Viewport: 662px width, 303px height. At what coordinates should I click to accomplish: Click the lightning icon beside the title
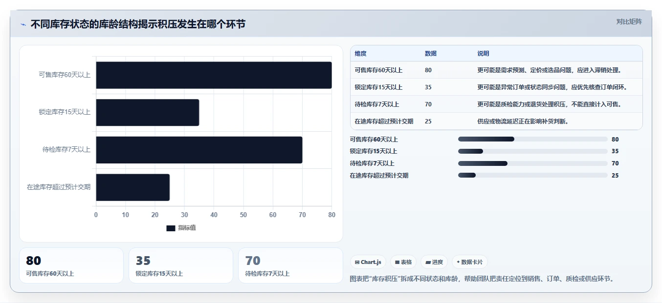[23, 24]
